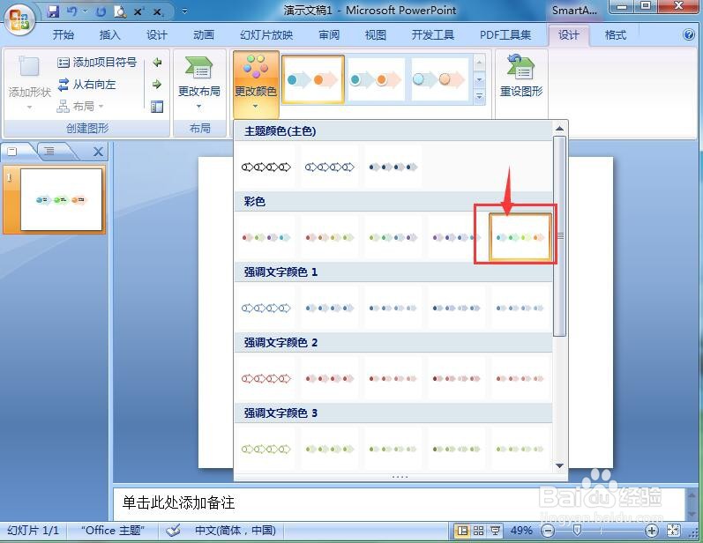Save the presentation via toolbar icon

click(53, 11)
